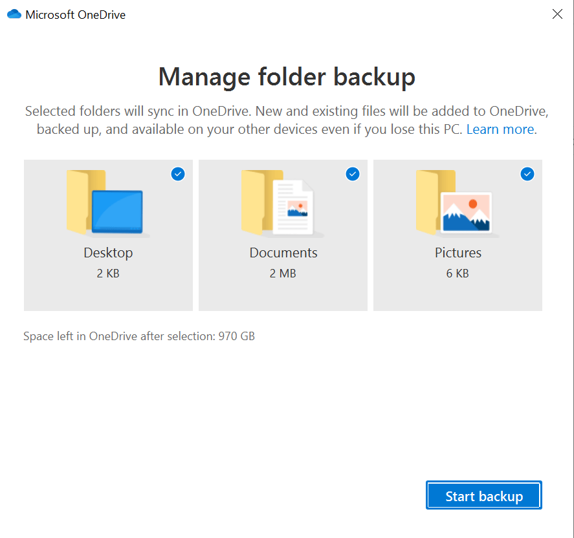Click the Desktop label text
This screenshot has width=574, height=538.
point(108,253)
